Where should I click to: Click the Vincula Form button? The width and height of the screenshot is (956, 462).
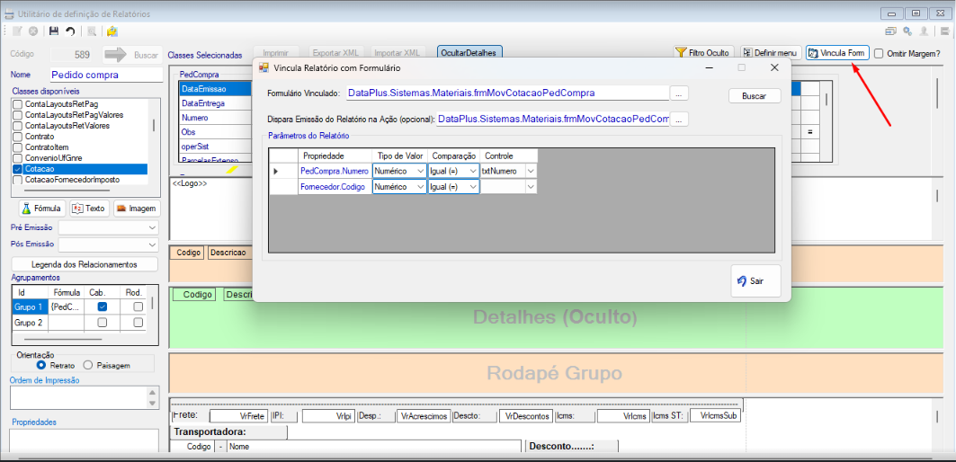(x=836, y=53)
